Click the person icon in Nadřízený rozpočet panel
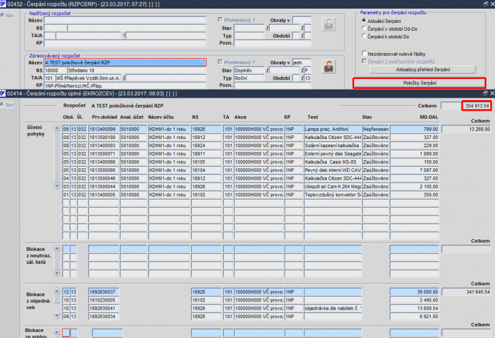 click(x=329, y=25)
